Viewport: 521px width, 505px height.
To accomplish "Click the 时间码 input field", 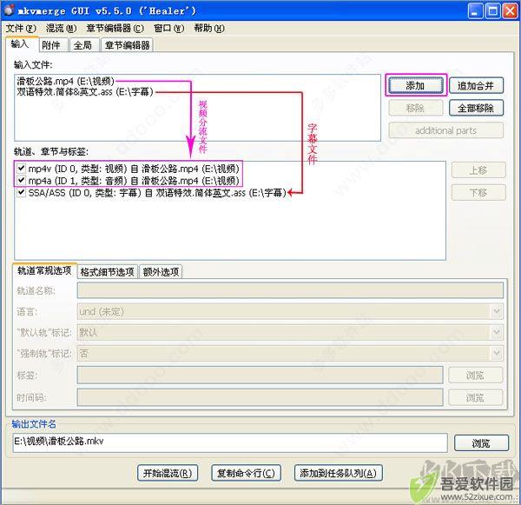I will tap(260, 397).
